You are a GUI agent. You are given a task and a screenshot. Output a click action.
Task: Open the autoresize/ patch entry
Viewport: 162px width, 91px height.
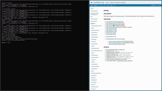94,39
